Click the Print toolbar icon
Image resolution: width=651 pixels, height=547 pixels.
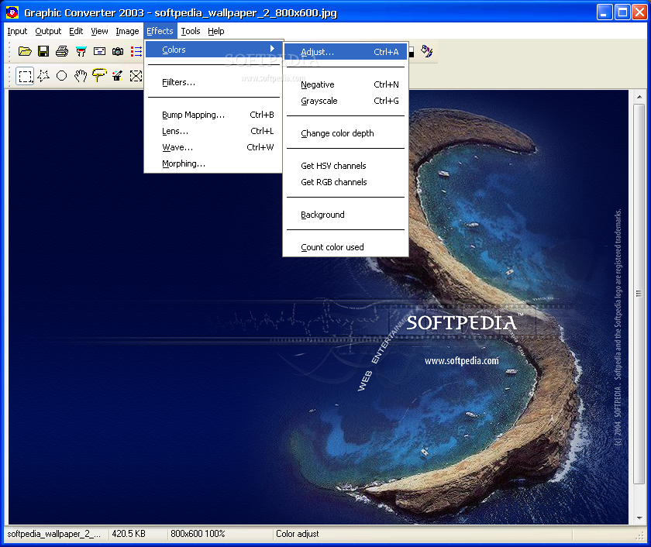pyautogui.click(x=62, y=51)
